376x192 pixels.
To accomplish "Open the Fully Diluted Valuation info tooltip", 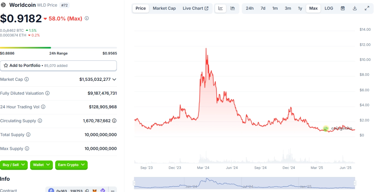I will [x=47, y=93].
